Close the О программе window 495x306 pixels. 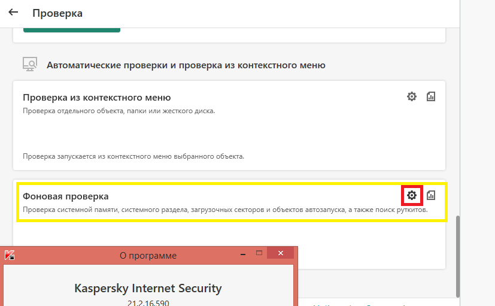pos(280,255)
